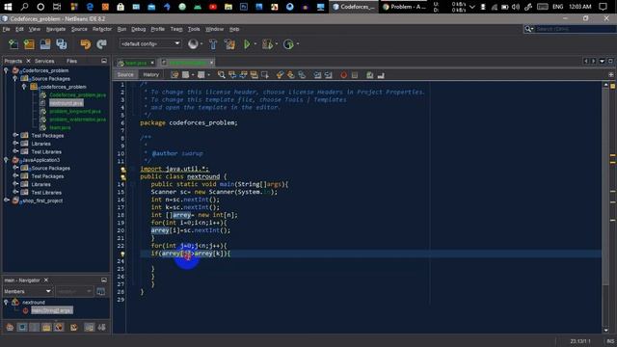Expand Test Packages under Codeforces_problem
The width and height of the screenshot is (617, 347).
tap(15, 135)
